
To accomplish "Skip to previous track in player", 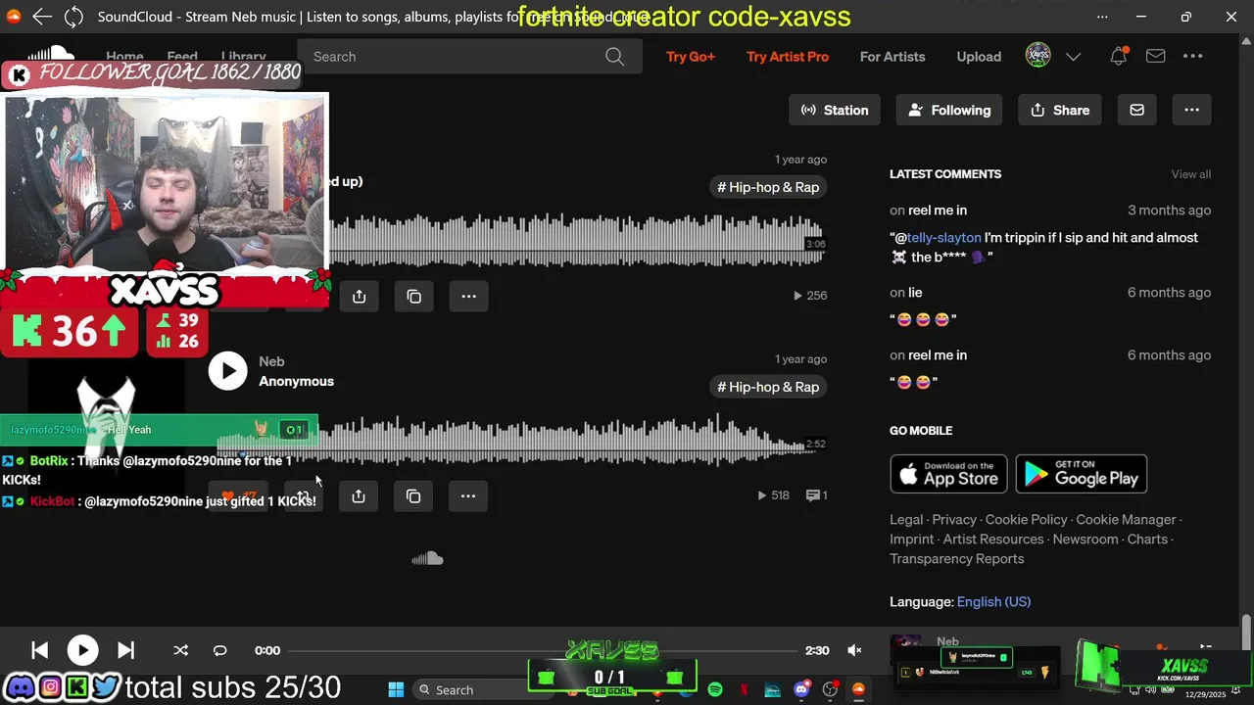I will (40, 650).
